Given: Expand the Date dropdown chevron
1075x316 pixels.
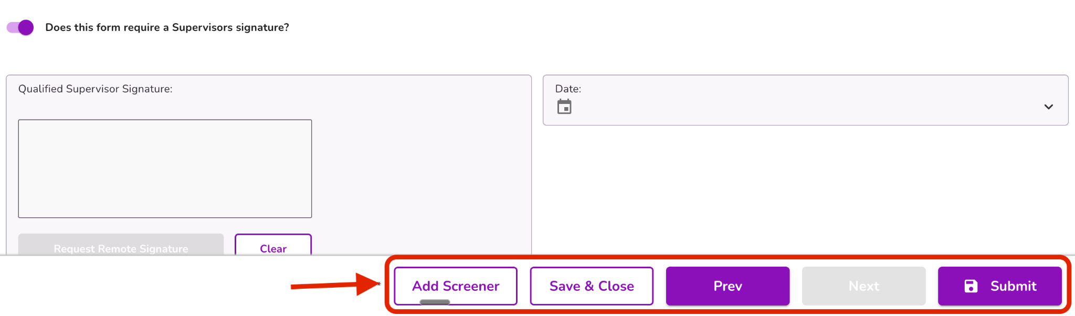Looking at the screenshot, I should (1048, 107).
